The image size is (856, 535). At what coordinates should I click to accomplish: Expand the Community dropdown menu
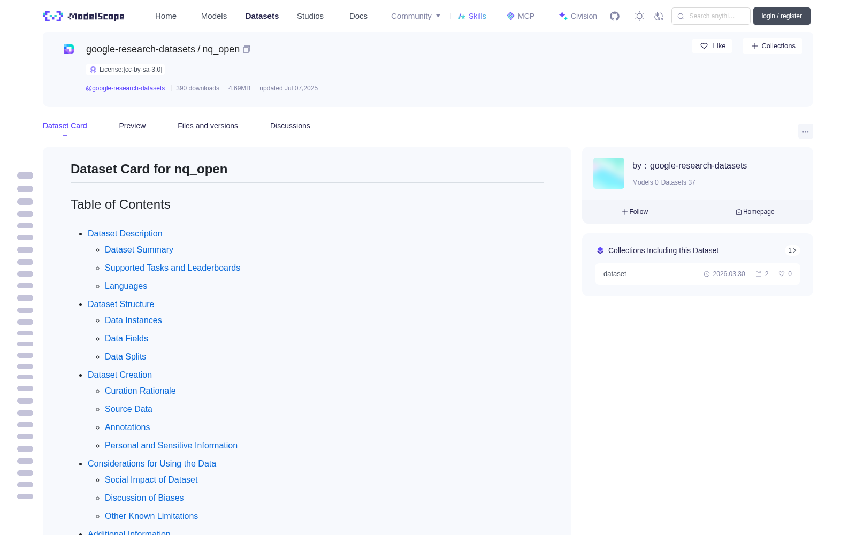point(416,16)
